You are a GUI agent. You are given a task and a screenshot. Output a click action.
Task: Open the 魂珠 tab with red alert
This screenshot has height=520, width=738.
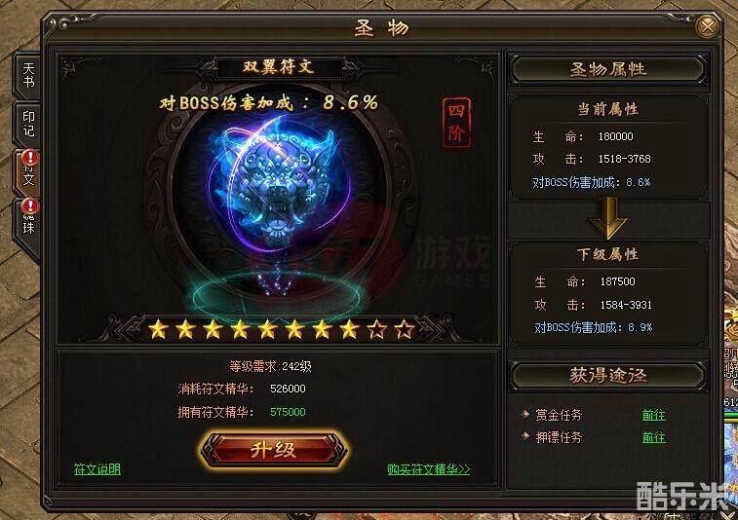pos(27,221)
